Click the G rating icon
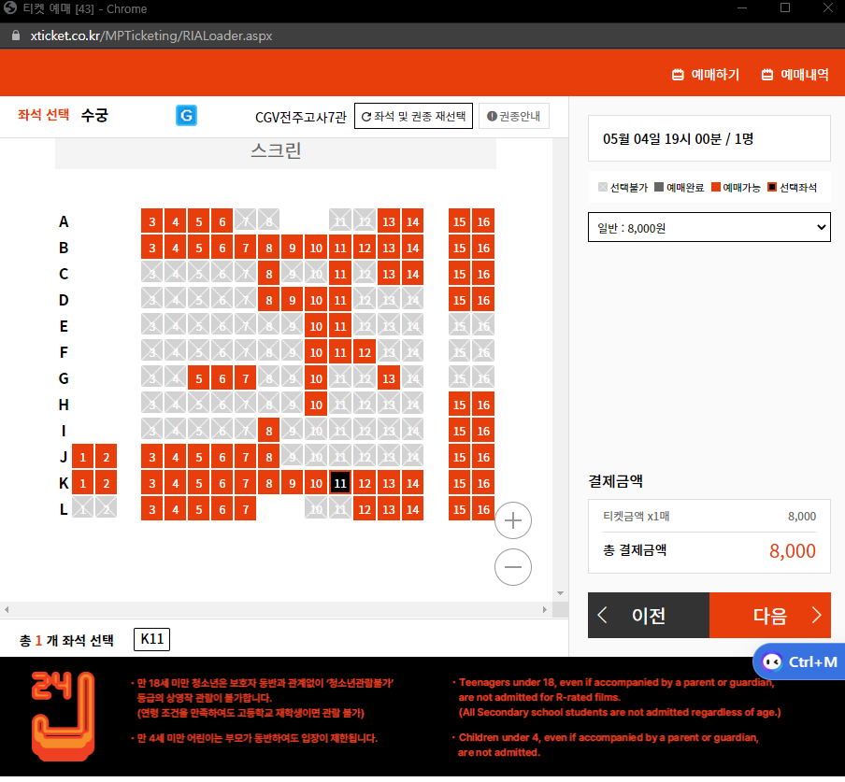The image size is (845, 782). (x=186, y=115)
